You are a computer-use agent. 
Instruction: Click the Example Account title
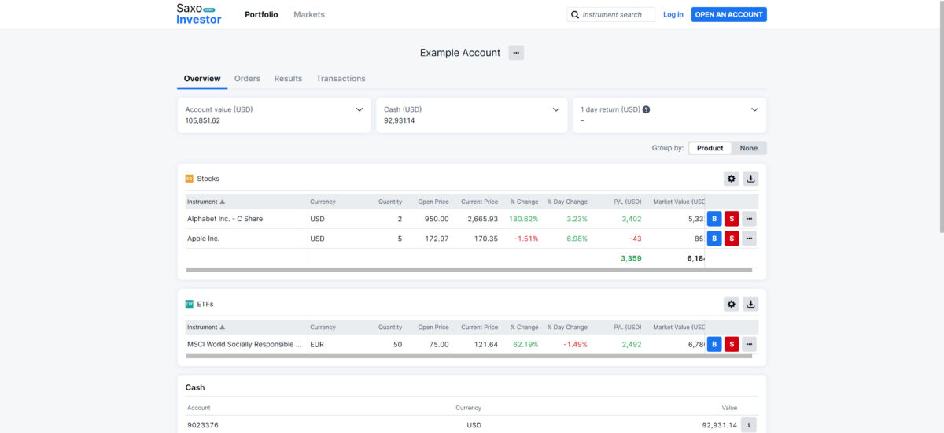[x=460, y=53]
